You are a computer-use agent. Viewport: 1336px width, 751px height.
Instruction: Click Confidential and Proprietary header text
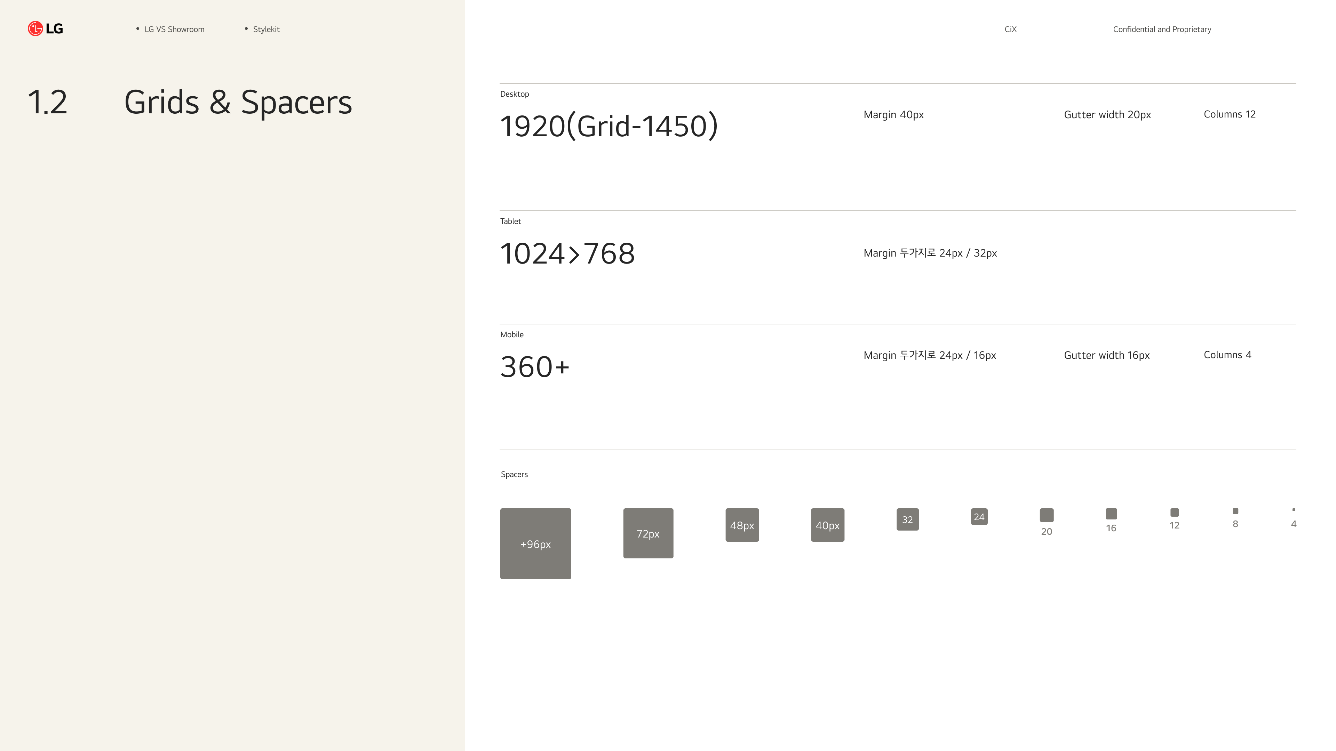[1162, 30]
